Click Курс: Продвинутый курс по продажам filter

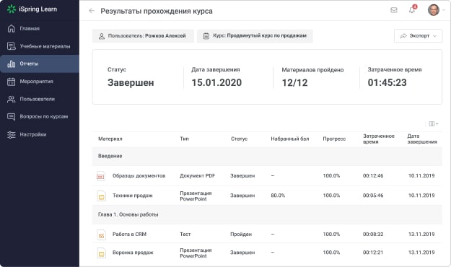(255, 36)
